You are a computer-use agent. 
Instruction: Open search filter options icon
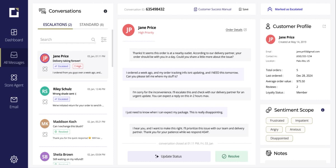pos(104,40)
